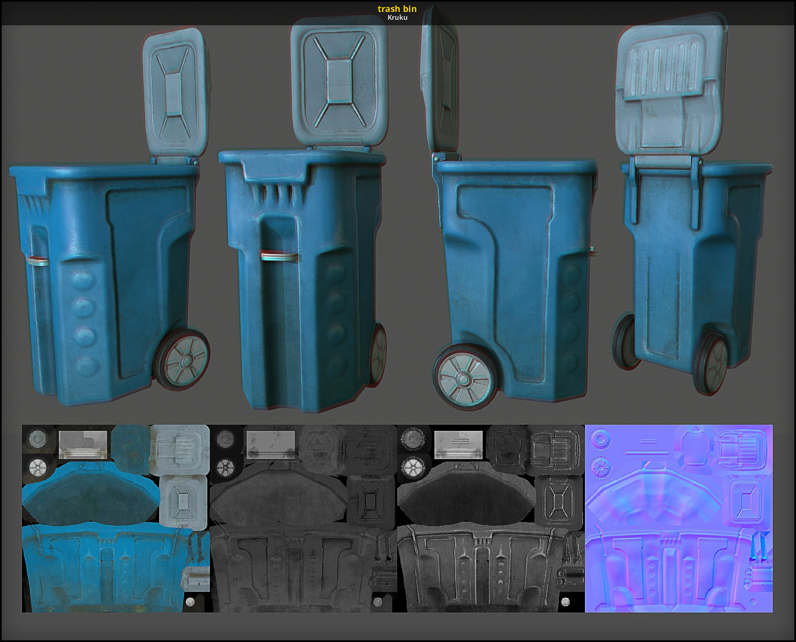Viewport: 796px width, 642px height.
Task: Click the 'trash bin' title text
Action: click(x=397, y=9)
